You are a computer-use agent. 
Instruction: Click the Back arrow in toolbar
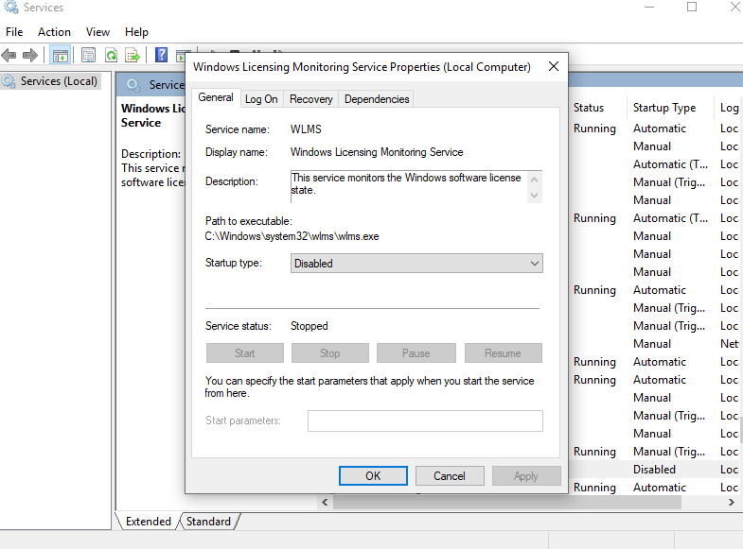[x=9, y=55]
